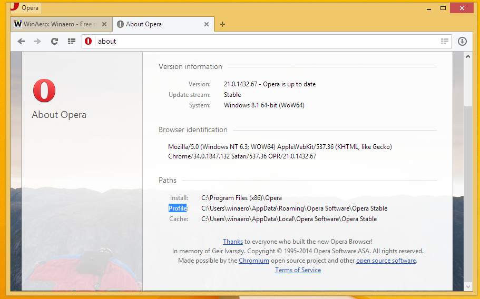The image size is (480, 299).
Task: Close the Opera window with red X
Action: [462, 8]
